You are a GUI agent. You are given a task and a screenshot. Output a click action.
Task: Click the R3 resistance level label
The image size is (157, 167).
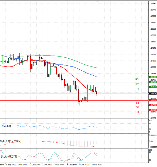(137, 79)
